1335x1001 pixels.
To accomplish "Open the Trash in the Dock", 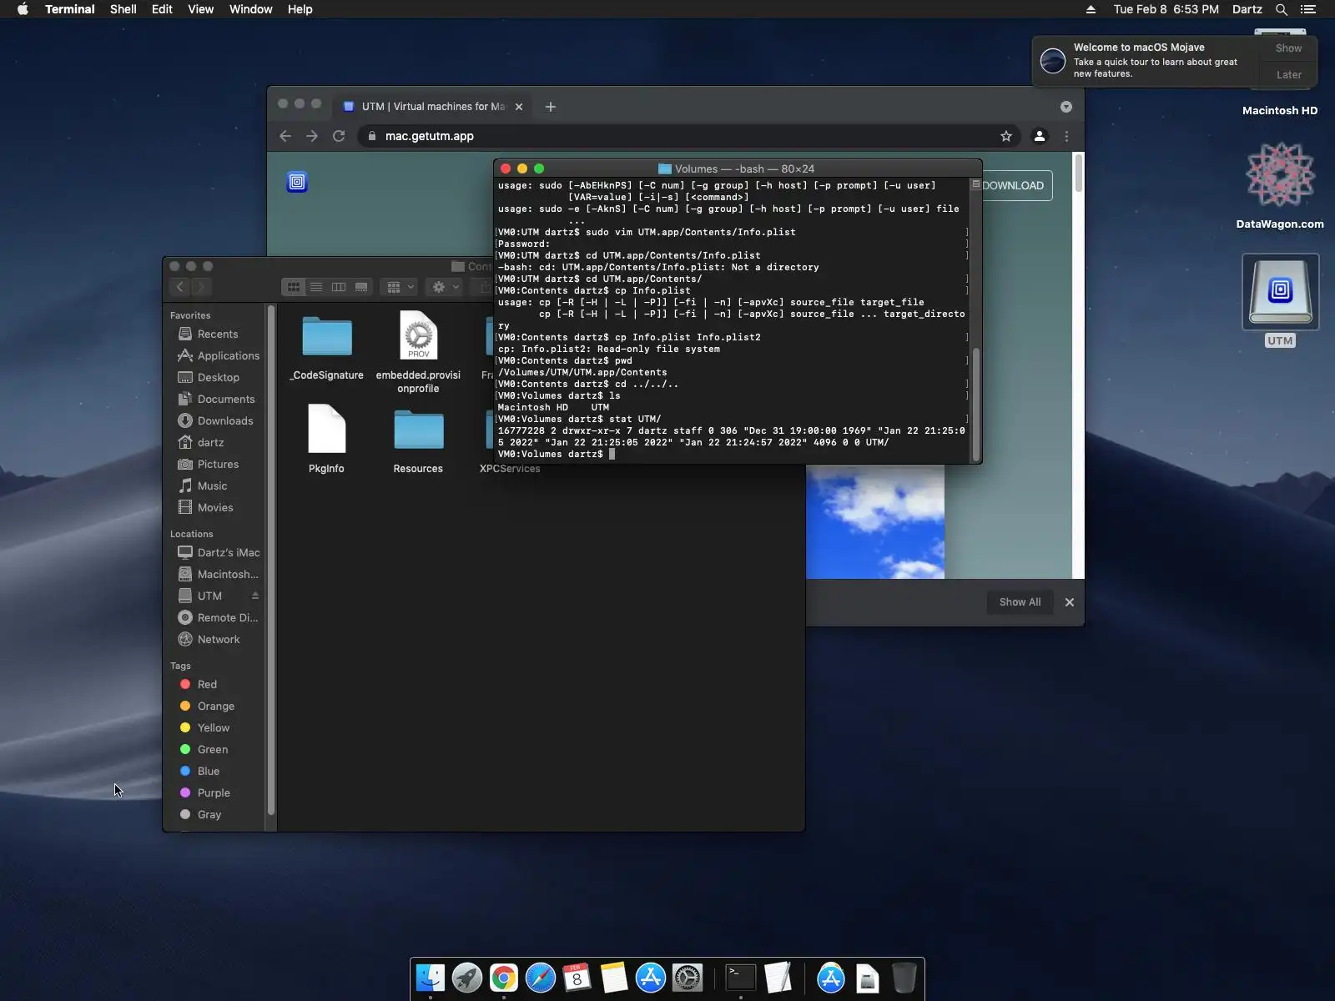I will pyautogui.click(x=904, y=978).
